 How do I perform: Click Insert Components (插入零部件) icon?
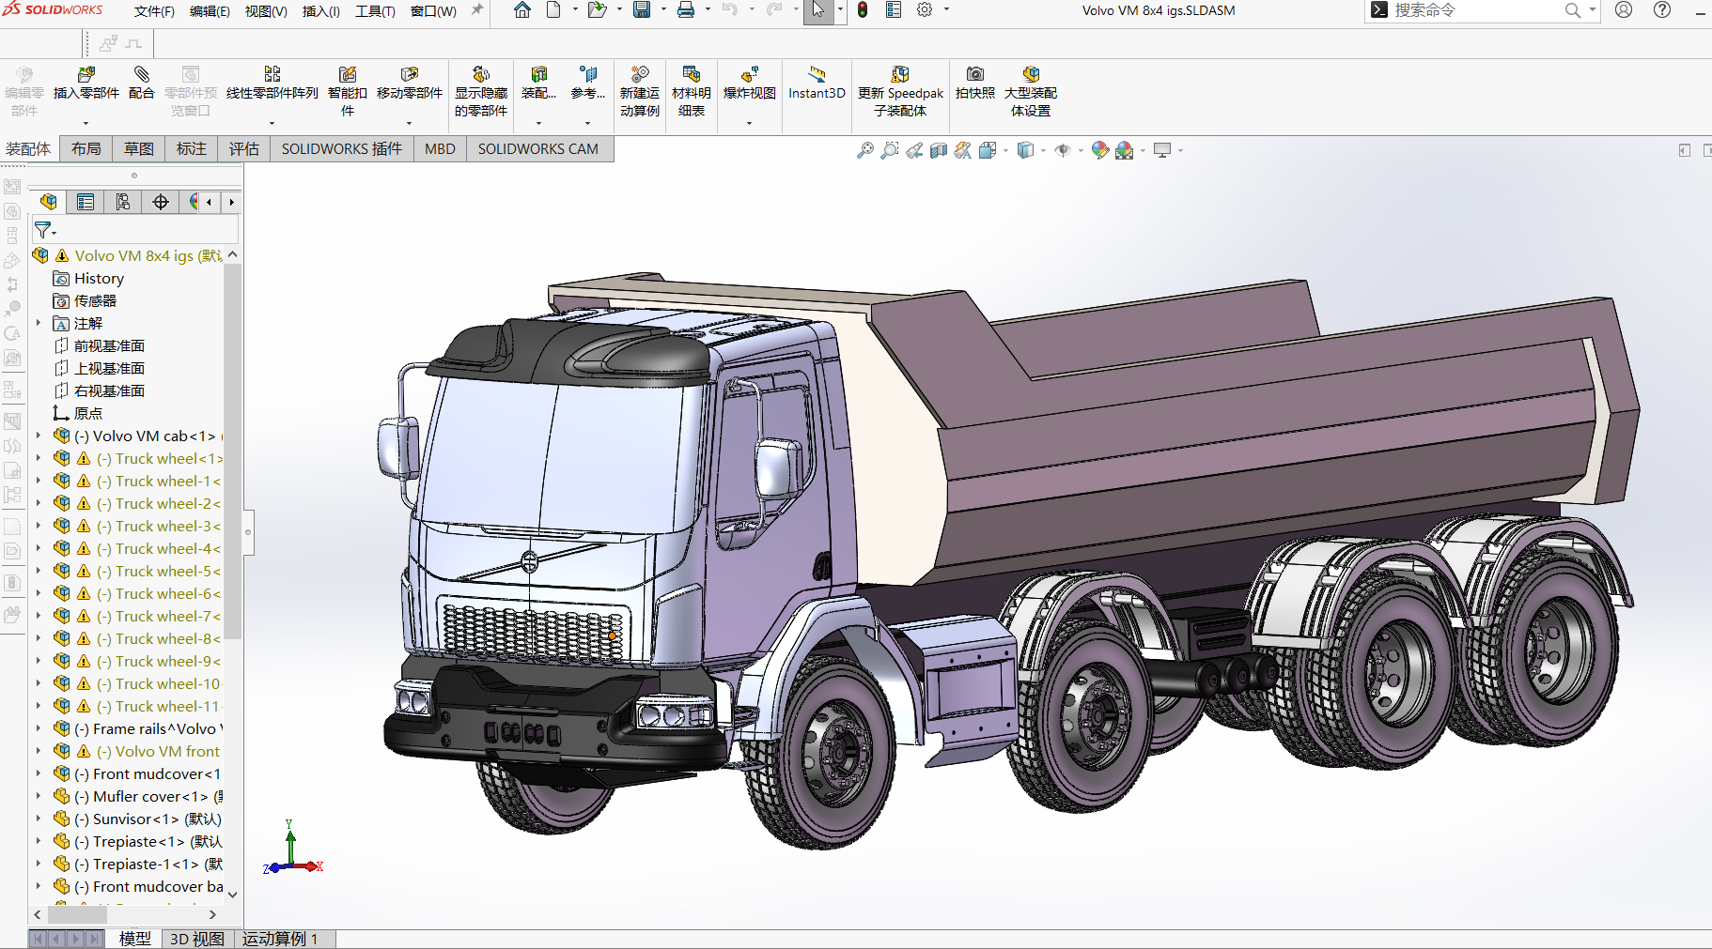86,74
